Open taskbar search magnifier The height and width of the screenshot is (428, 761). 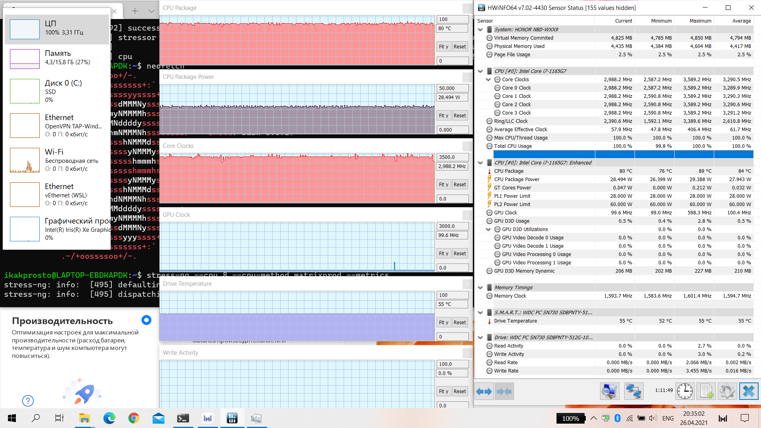[x=36, y=418]
